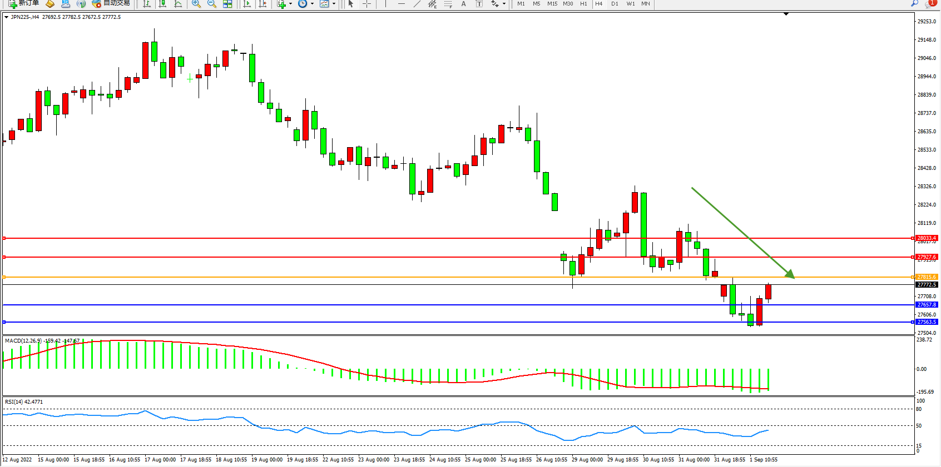The width and height of the screenshot is (941, 467).
Task: Select the trendline drawing tool
Action: click(417, 4)
